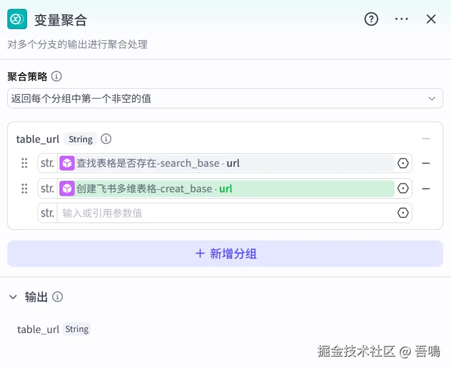This screenshot has width=451, height=369.
Task: Select the 创建飞书多维表格-creat_base url reference
Action: [x=227, y=189]
